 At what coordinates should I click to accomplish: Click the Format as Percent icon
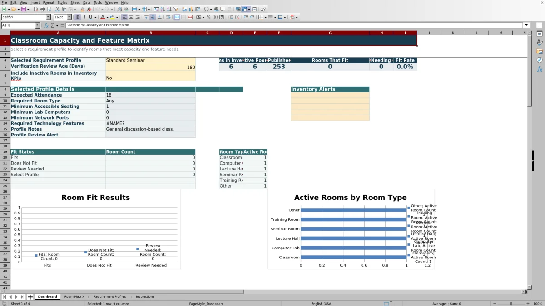208,17
